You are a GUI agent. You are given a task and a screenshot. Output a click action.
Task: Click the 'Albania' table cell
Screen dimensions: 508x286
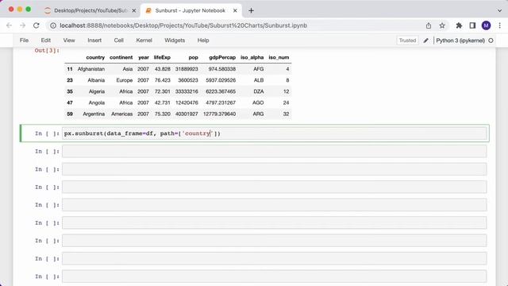(x=96, y=80)
